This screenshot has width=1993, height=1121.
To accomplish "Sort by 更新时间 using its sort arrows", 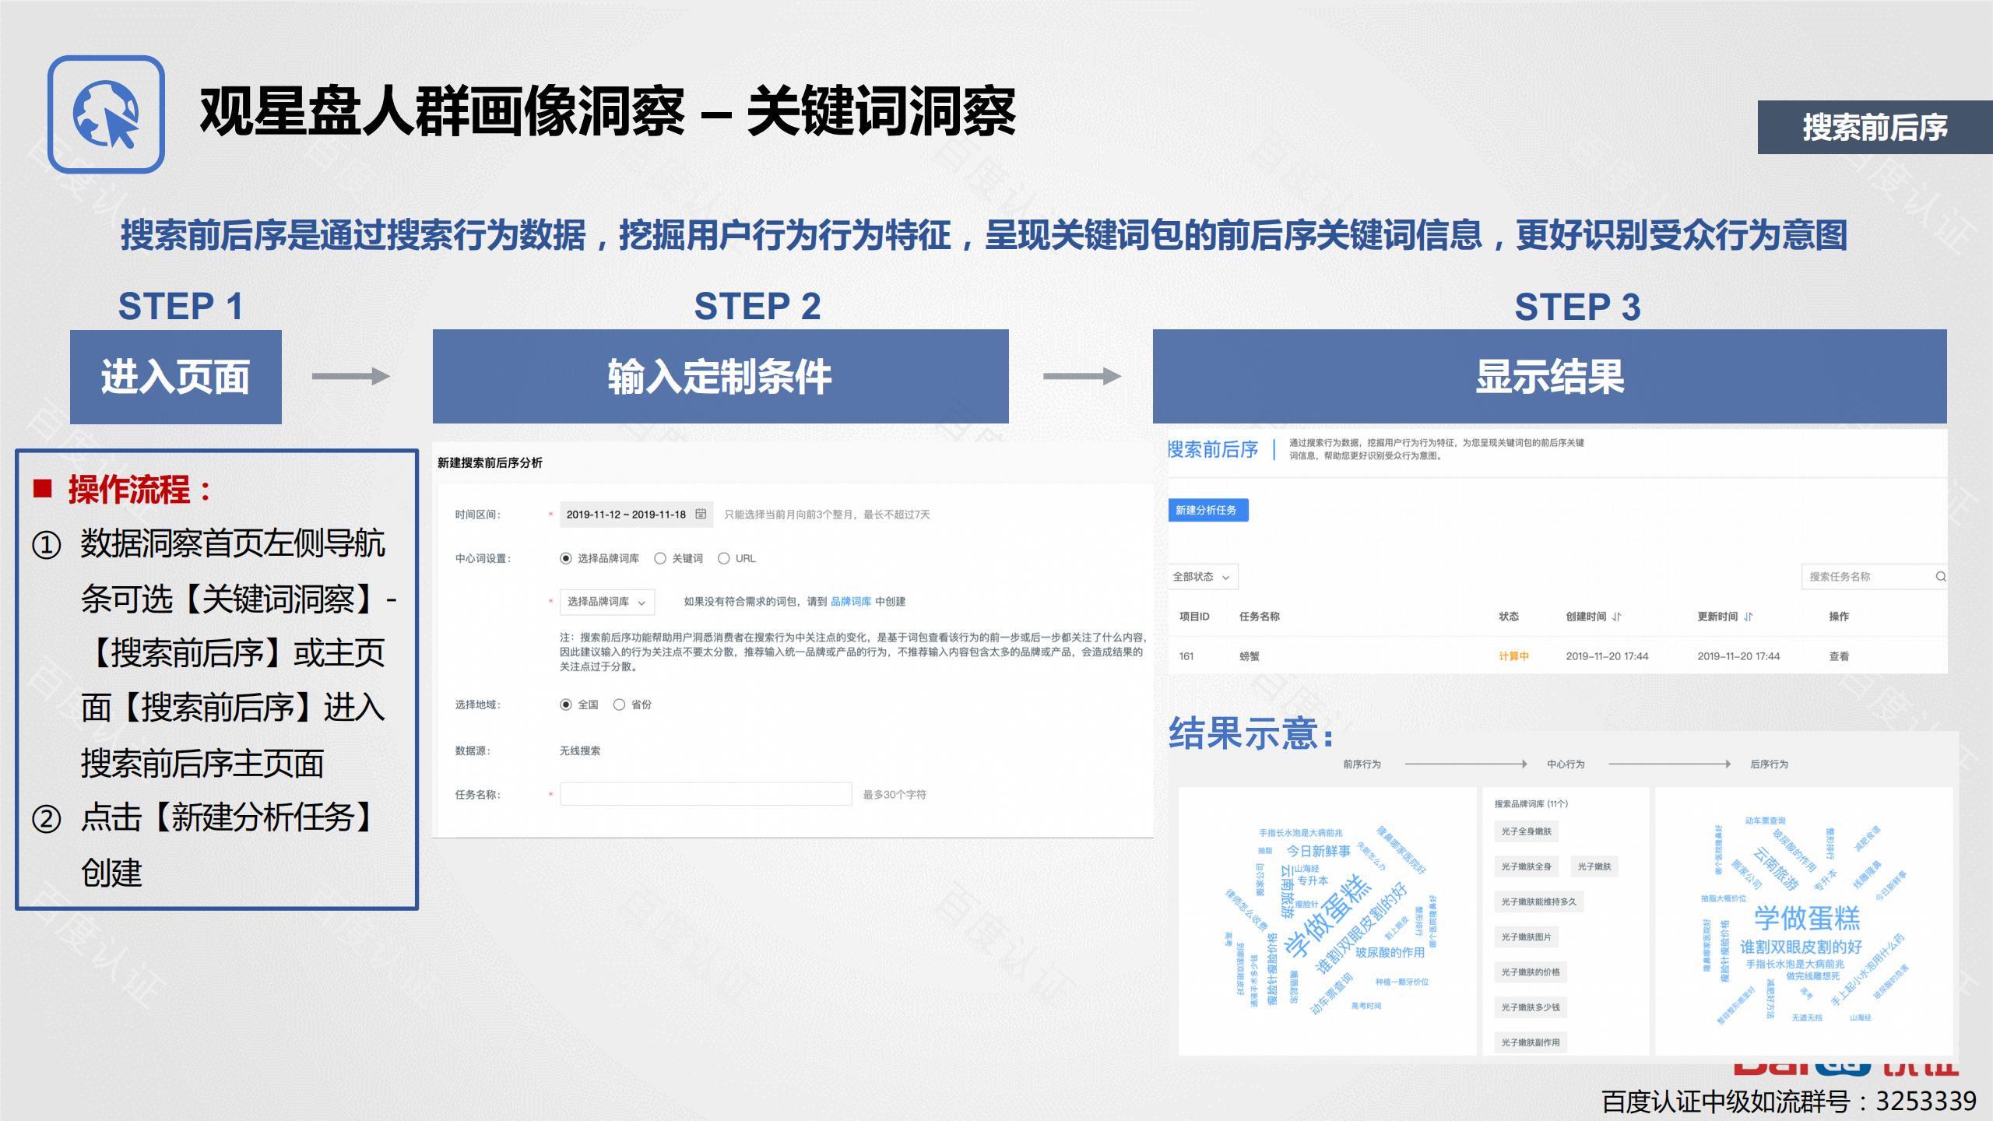I will 1749,617.
